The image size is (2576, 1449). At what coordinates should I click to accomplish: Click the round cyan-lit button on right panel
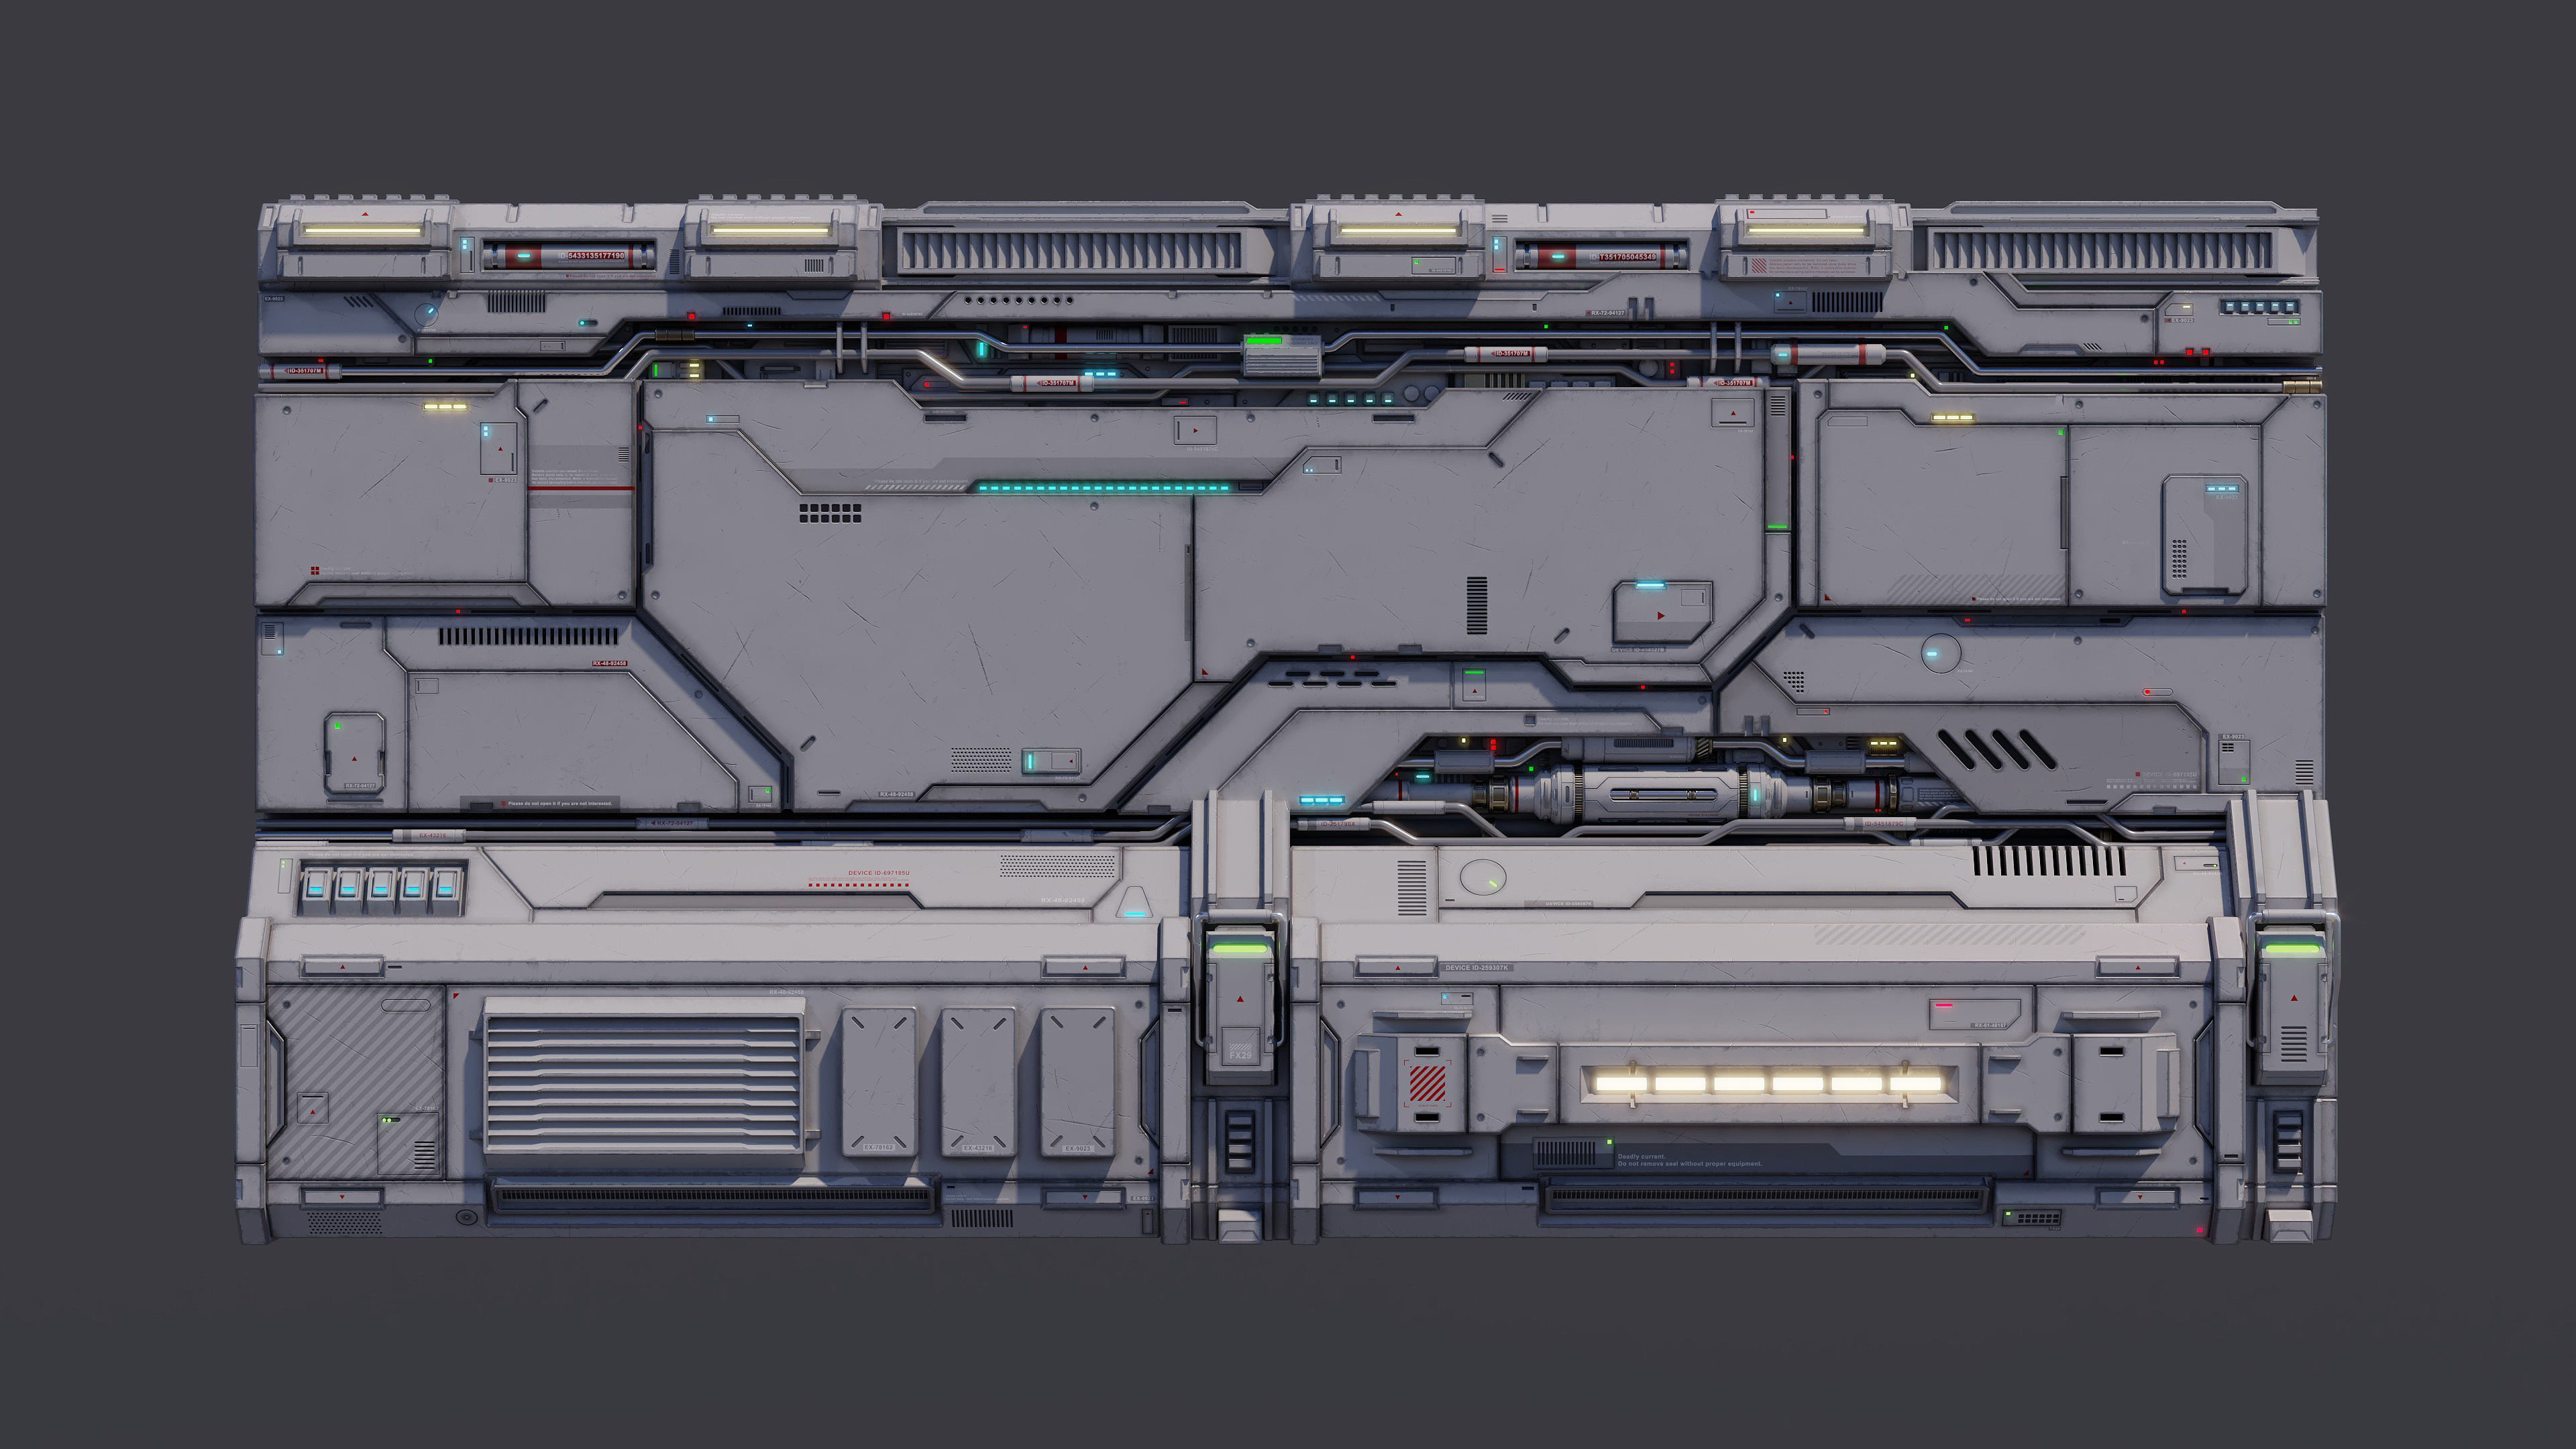pyautogui.click(x=1940, y=653)
